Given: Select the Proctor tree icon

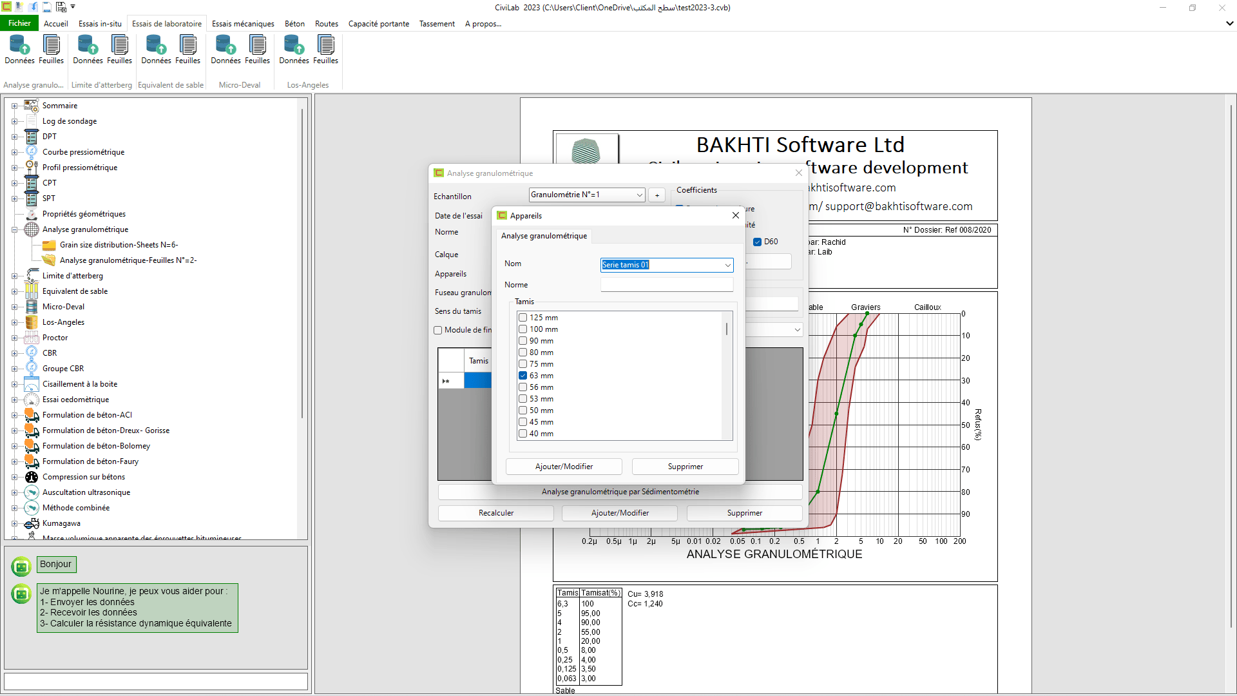Looking at the screenshot, I should tap(32, 338).
